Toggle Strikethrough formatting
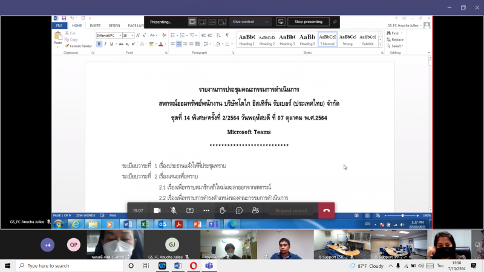Screen dimensions: 484x272 click(x=121, y=44)
